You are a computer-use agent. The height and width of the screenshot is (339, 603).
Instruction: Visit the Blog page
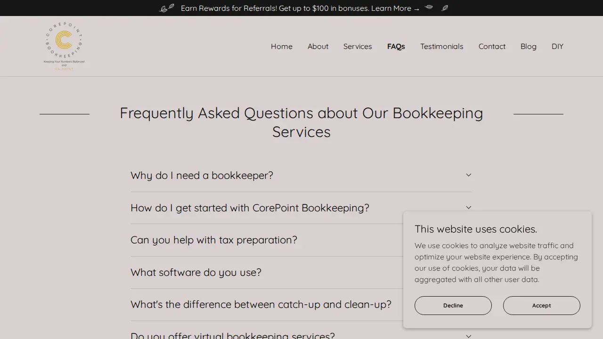(x=529, y=46)
